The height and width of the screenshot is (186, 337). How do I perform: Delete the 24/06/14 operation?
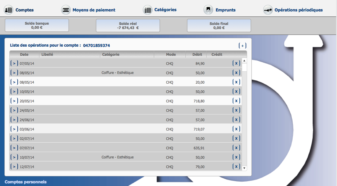236,119
